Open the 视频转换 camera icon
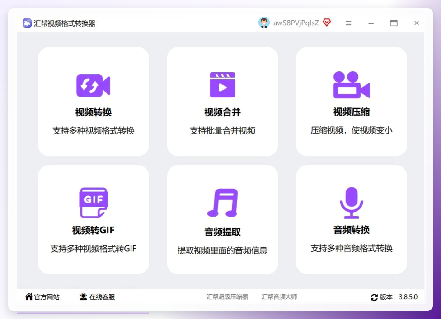441x319 pixels. [94, 85]
